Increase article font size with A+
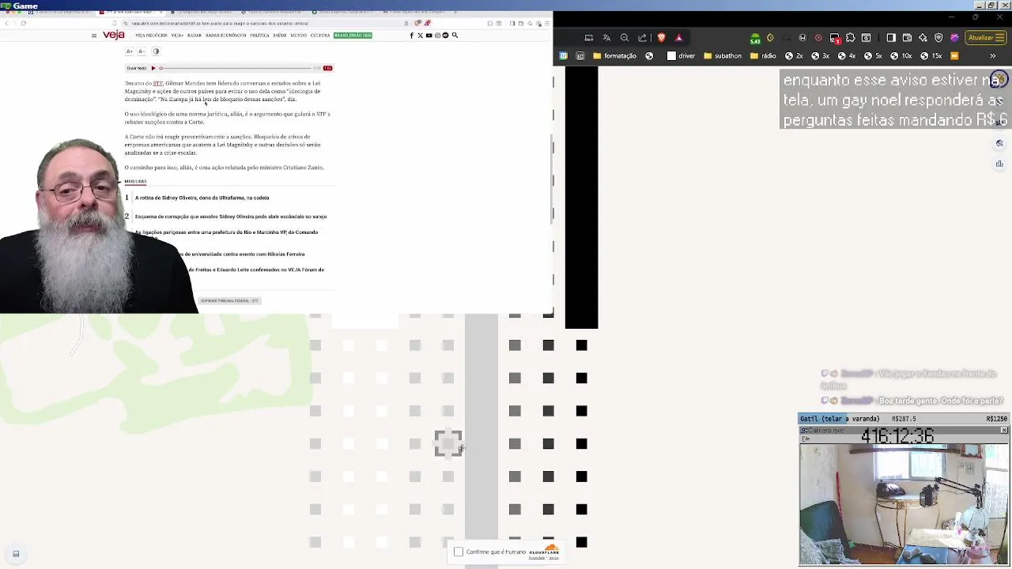1012x569 pixels. tap(130, 51)
